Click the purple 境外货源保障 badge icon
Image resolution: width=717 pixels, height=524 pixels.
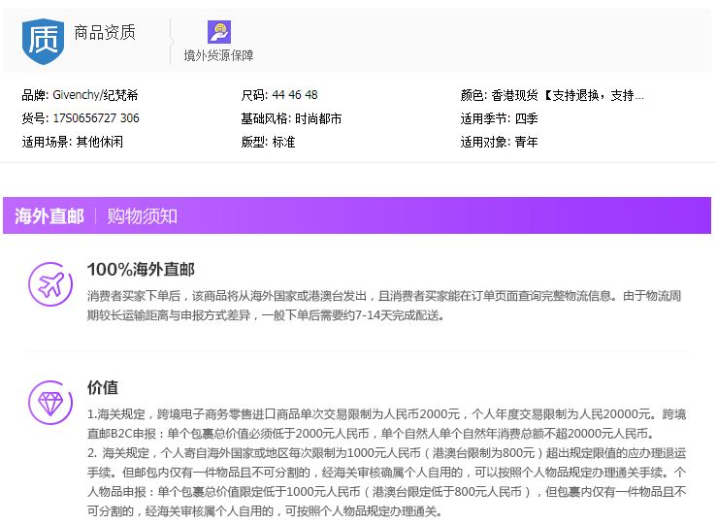click(x=219, y=32)
